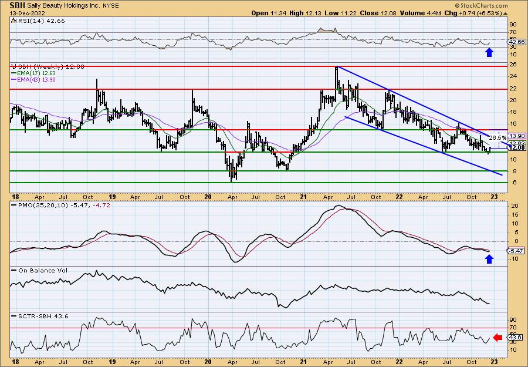Click the SBH ticker symbol in header
This screenshot has height=367, width=528.
(18, 5)
